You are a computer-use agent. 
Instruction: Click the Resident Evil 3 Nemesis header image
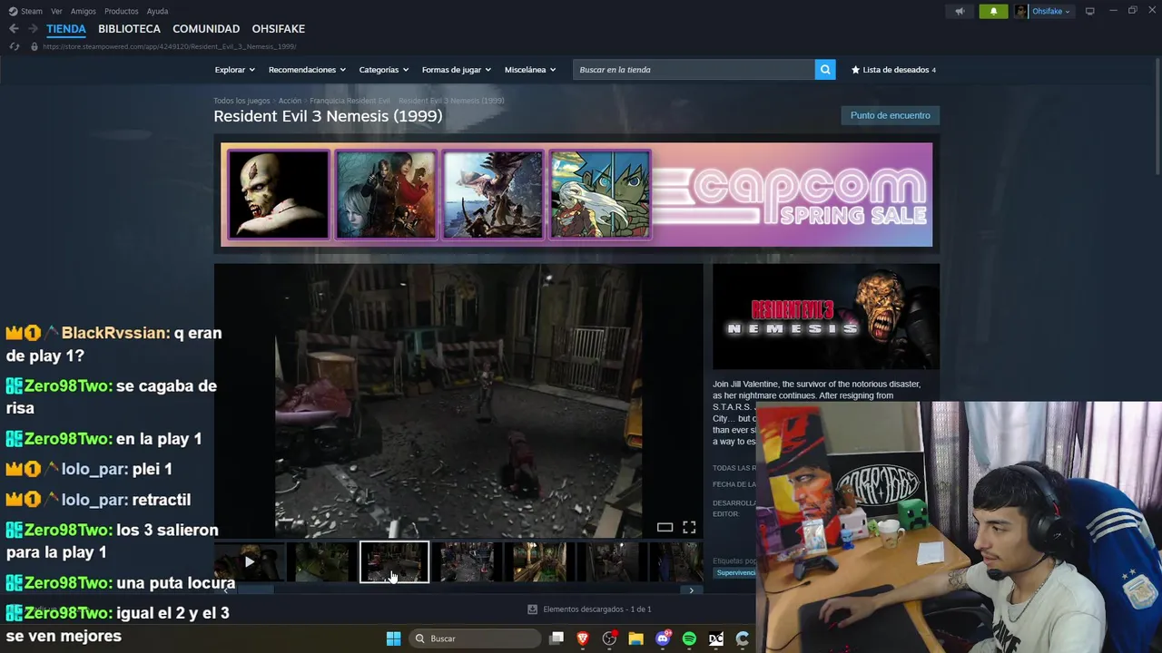[x=826, y=317]
